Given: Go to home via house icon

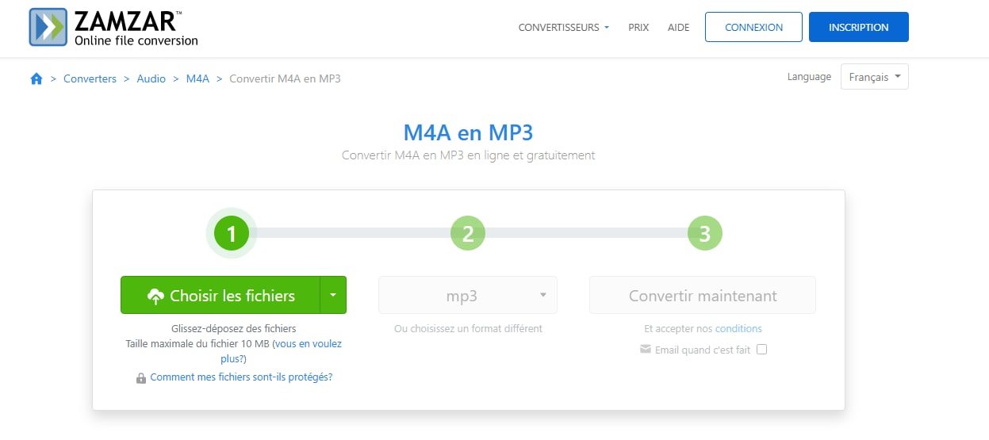Looking at the screenshot, I should pos(36,78).
